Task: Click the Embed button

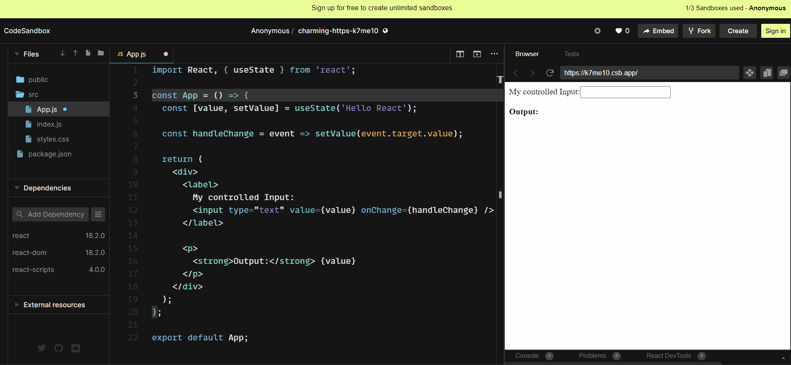Action: [x=658, y=31]
